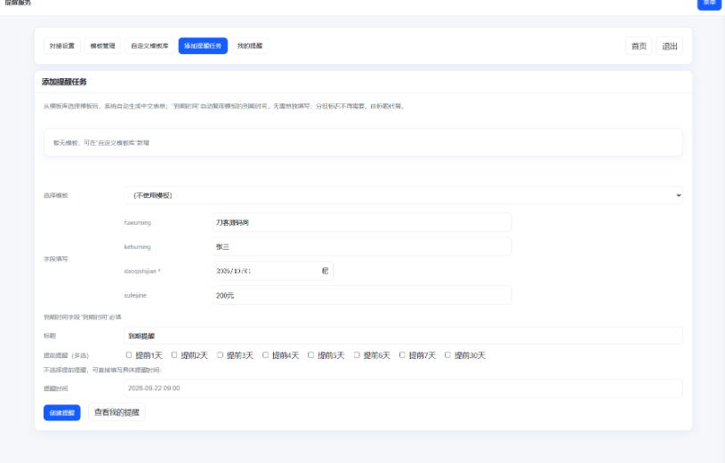Click the 退出 button

point(670,45)
